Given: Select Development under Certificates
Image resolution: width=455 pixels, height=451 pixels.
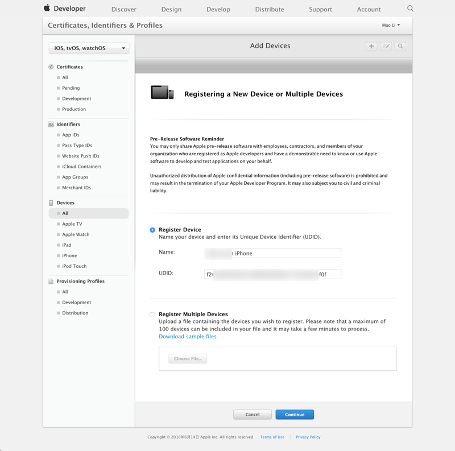Looking at the screenshot, I should point(77,99).
